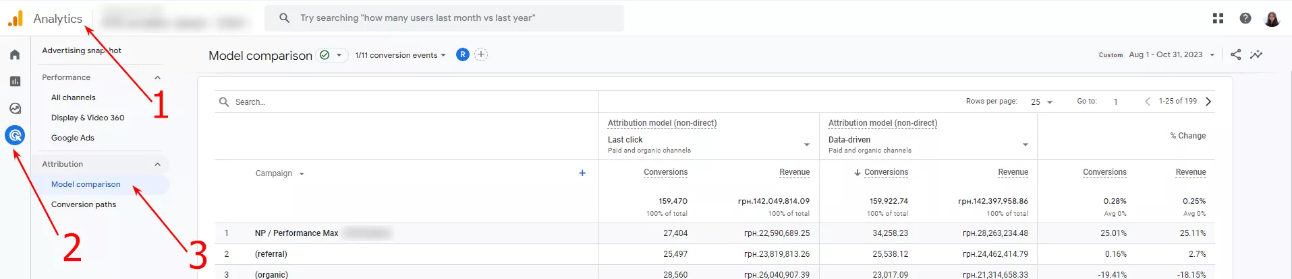The width and height of the screenshot is (1292, 279).
Task: Sort by Last click Revenue column
Action: pos(794,172)
